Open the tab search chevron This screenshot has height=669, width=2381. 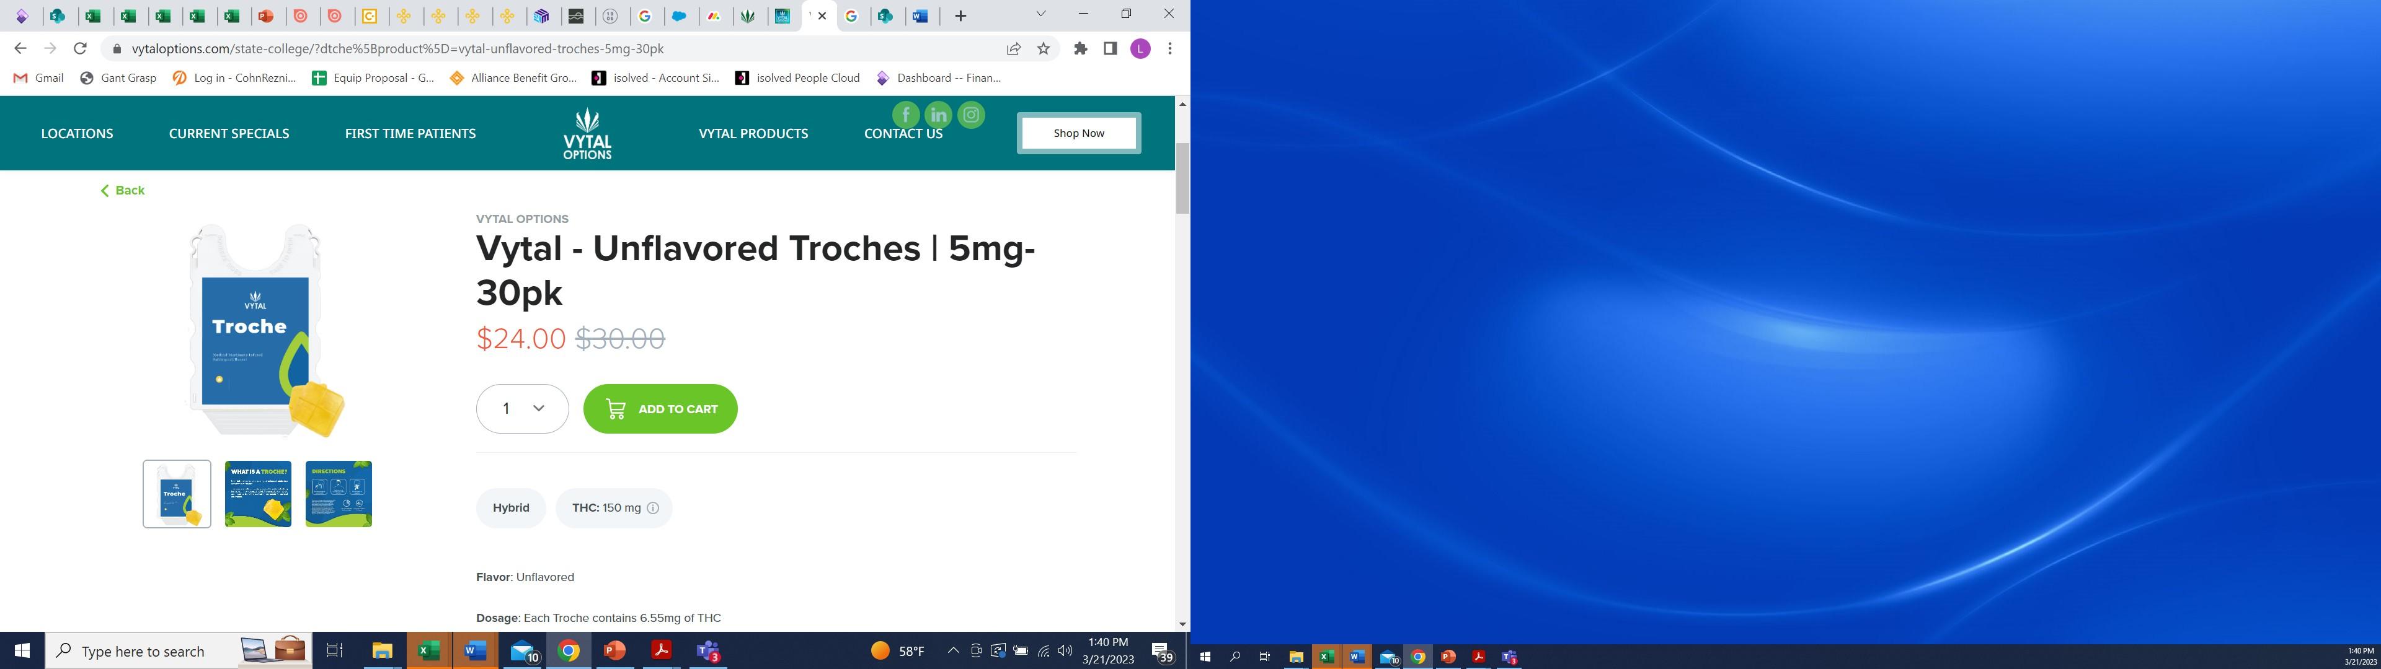click(1041, 15)
